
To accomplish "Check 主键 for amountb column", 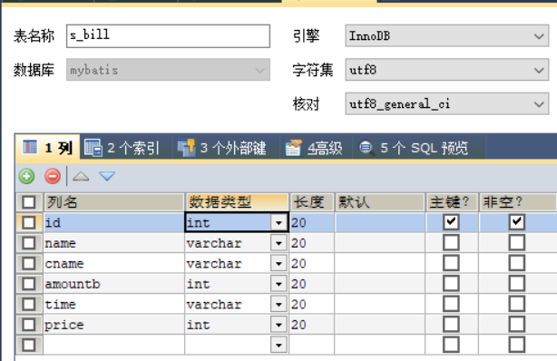I will coord(451,284).
